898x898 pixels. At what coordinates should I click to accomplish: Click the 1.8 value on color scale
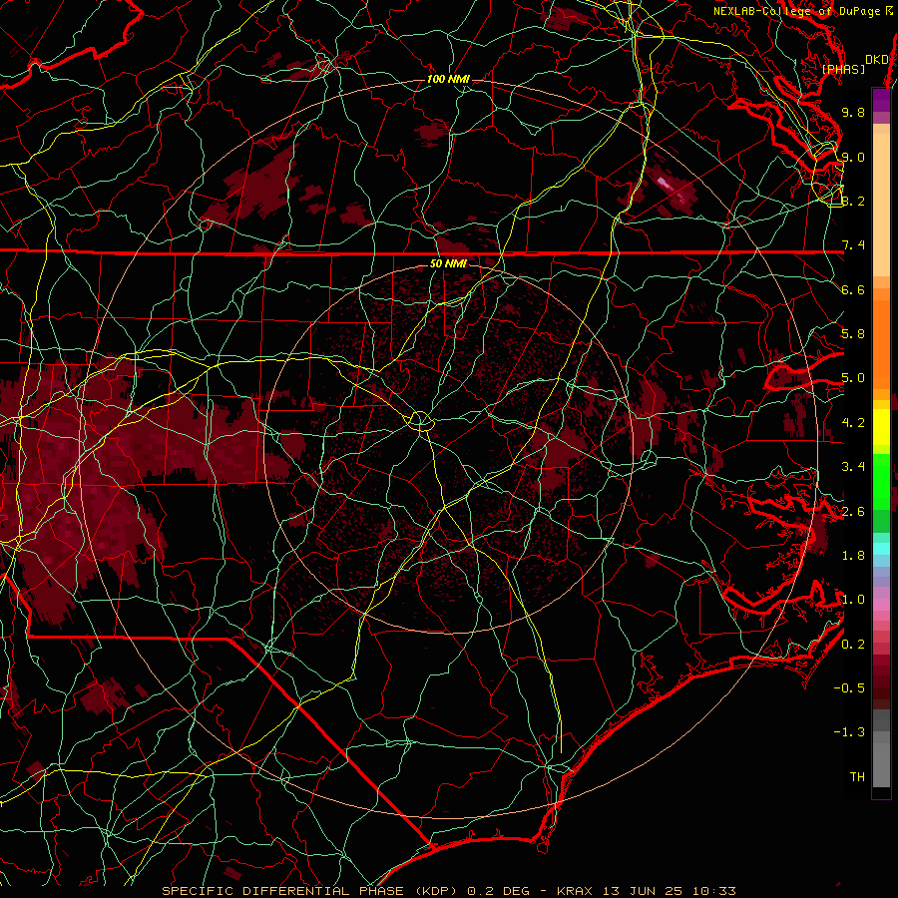(853, 556)
